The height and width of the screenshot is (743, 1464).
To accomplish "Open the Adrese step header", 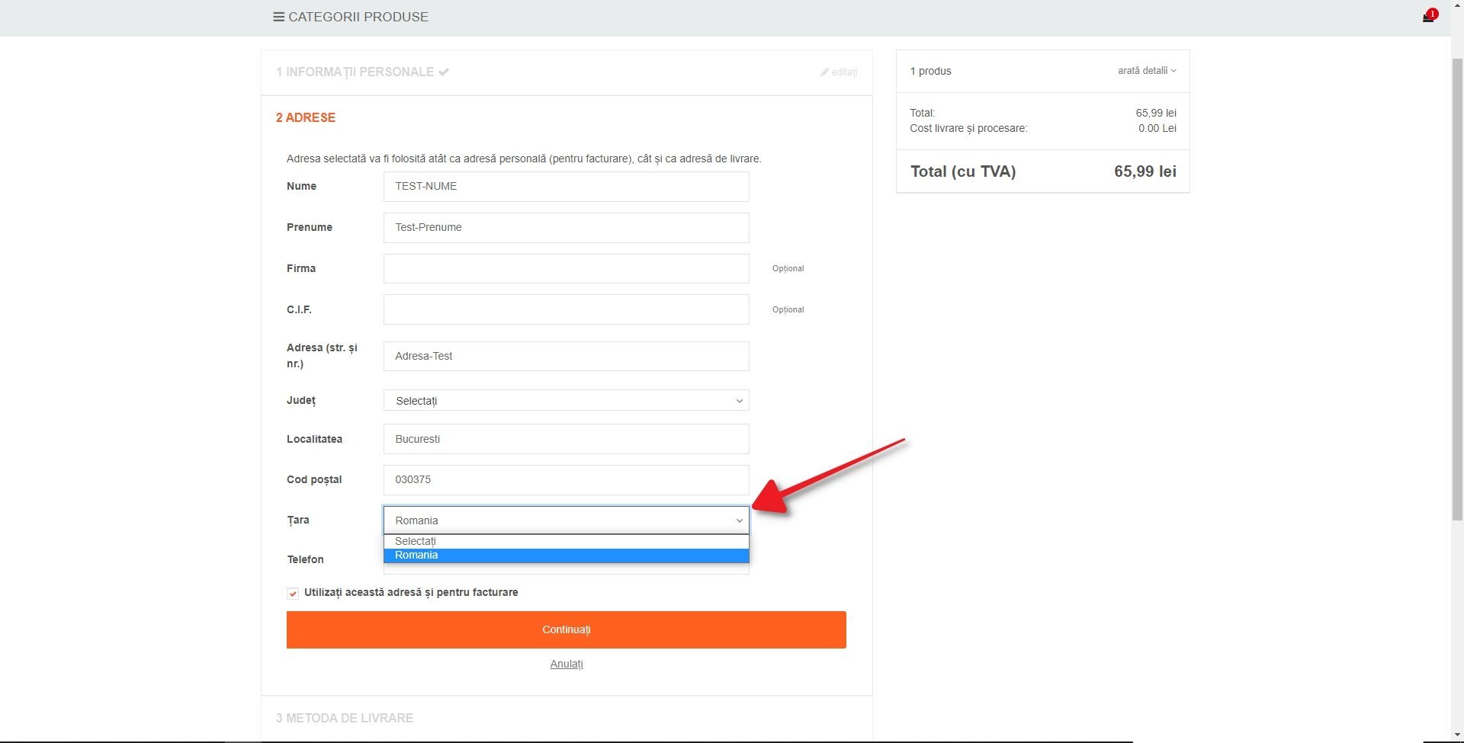I will [306, 117].
